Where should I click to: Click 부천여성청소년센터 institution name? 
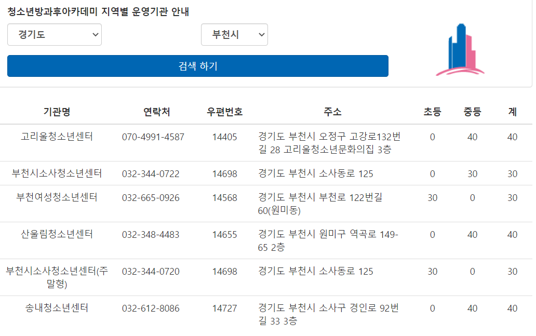[57, 197]
